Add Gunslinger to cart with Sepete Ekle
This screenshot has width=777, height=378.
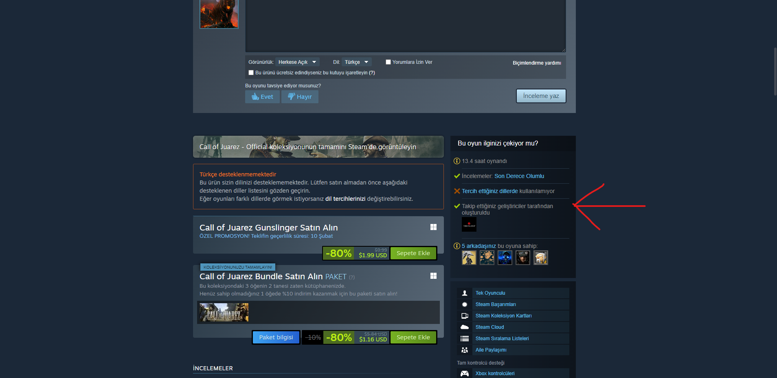pos(413,253)
